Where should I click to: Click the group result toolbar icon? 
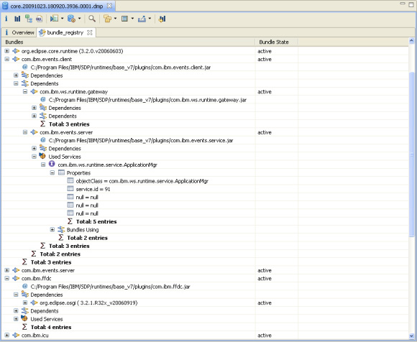click(x=107, y=19)
